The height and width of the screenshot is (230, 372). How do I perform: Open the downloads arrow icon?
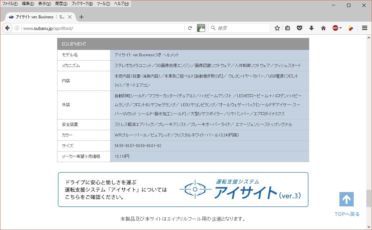click(x=311, y=28)
